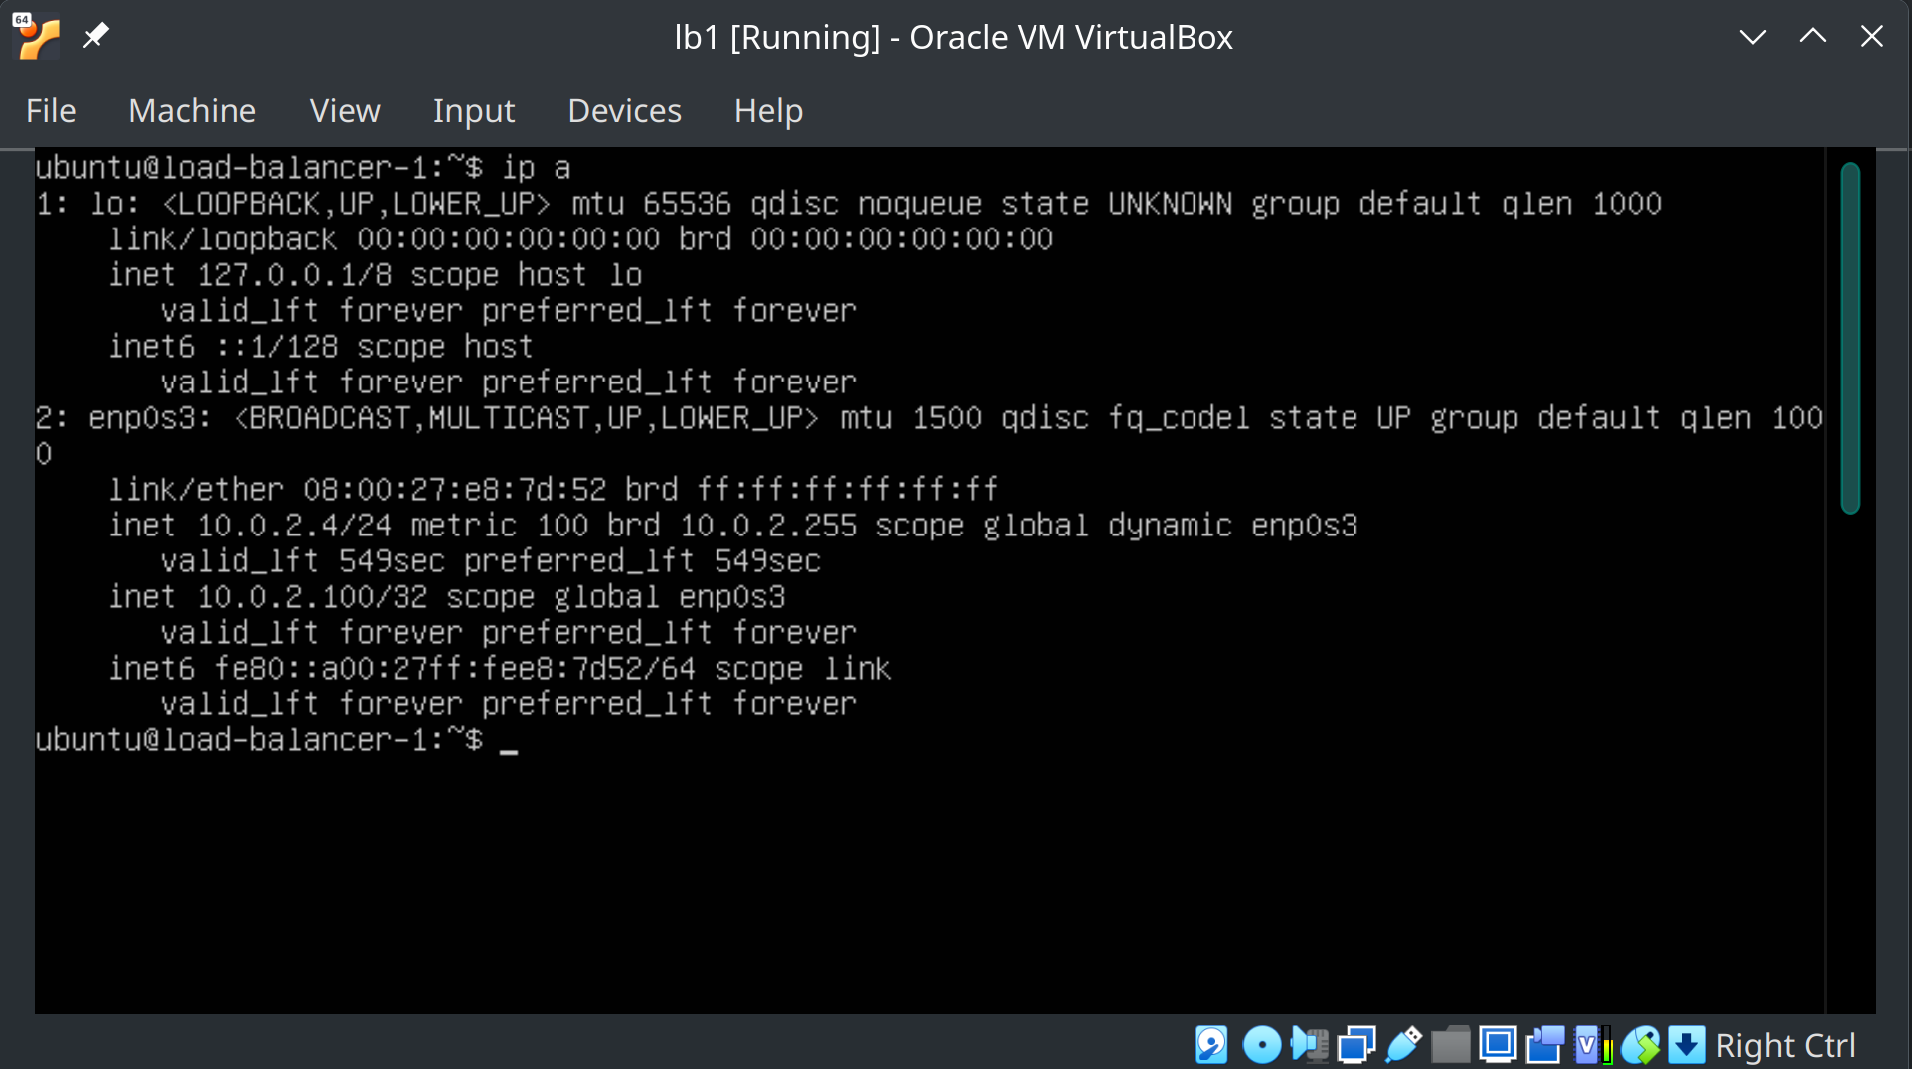Open the Machine menu

[193, 111]
